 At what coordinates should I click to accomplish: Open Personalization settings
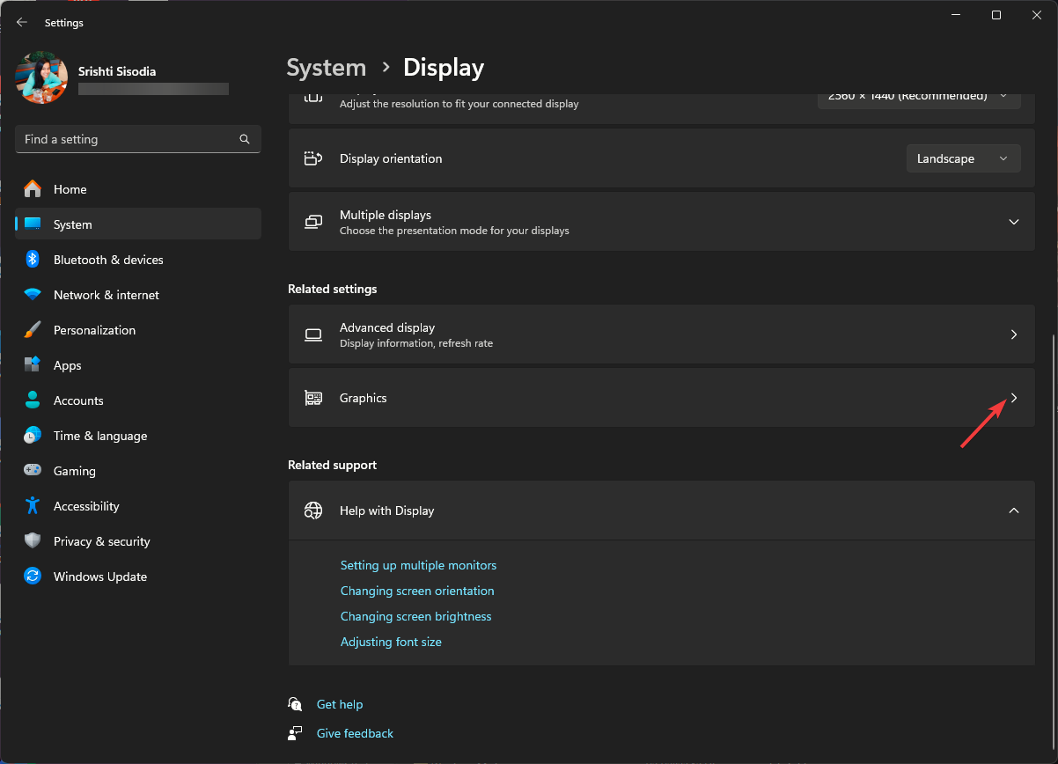pos(138,330)
